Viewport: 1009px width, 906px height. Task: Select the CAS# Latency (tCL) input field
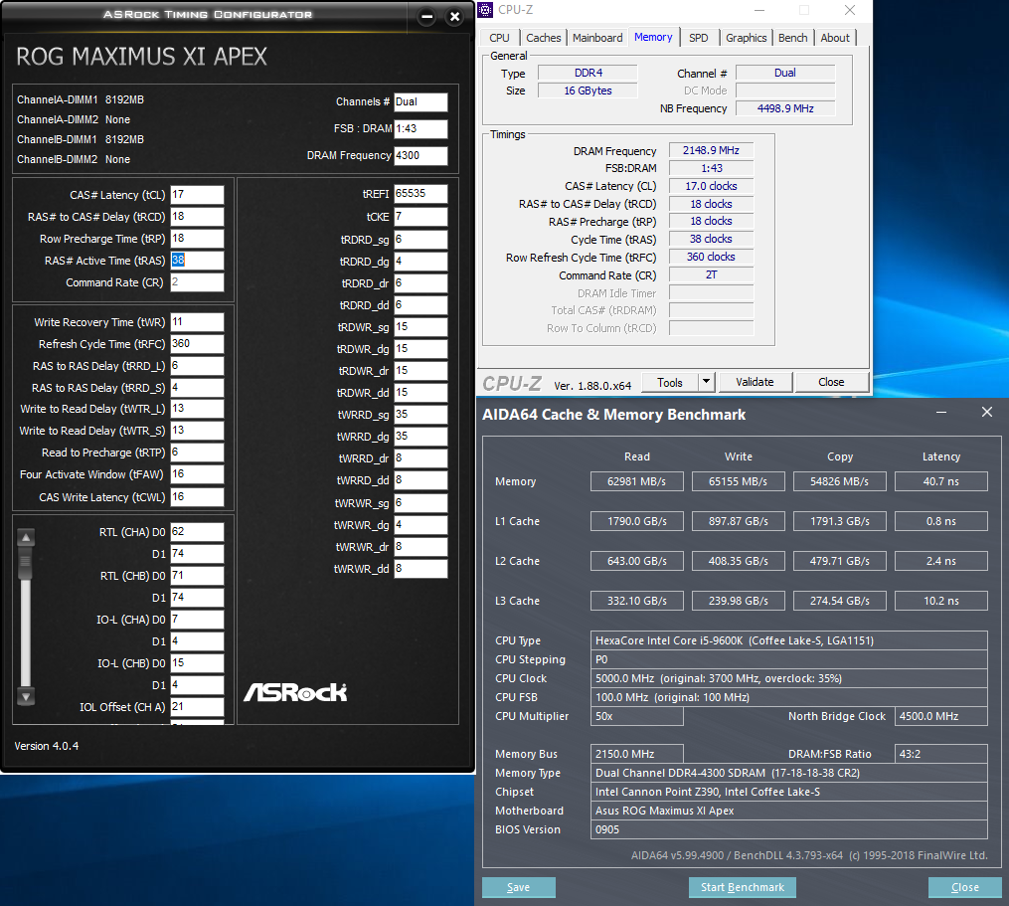pyautogui.click(x=196, y=195)
